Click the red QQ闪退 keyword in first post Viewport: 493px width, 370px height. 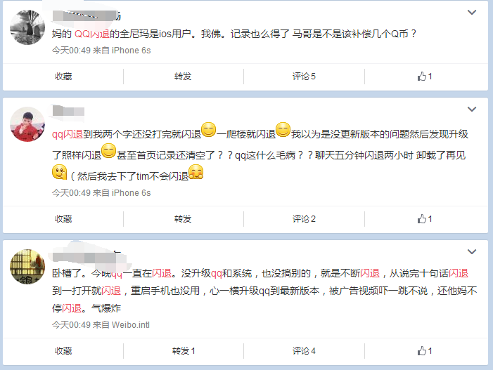tap(92, 34)
